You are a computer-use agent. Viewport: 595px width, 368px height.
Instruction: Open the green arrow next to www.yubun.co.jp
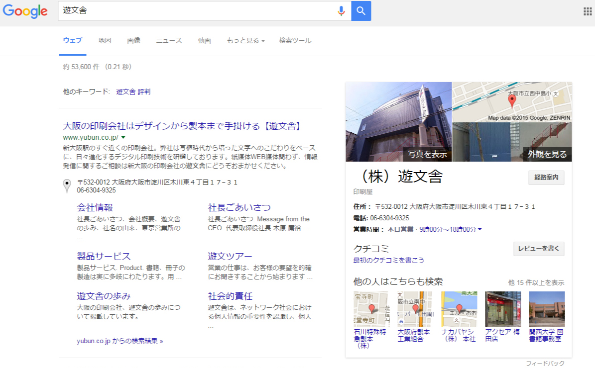123,138
